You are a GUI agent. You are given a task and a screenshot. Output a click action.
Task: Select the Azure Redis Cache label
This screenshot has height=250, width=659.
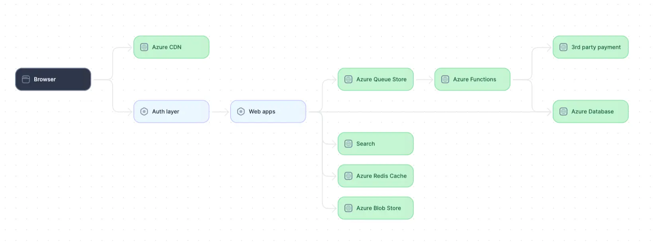381,176
